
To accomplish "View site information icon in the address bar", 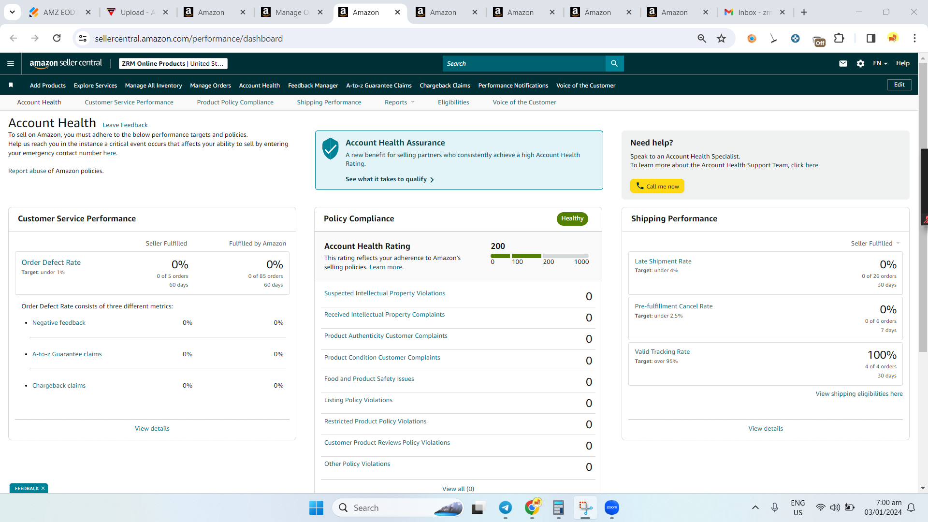I will click(83, 38).
